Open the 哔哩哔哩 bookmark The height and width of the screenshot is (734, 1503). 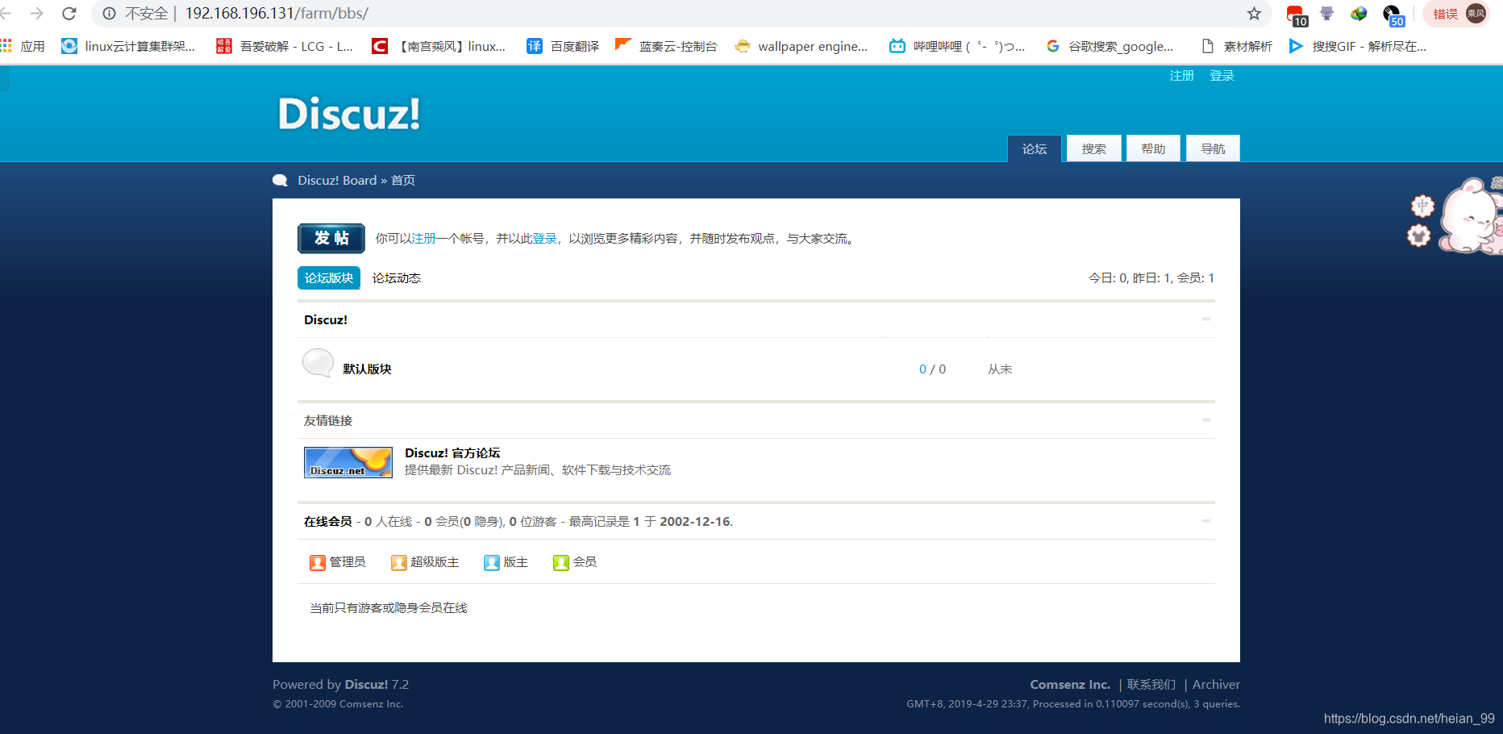pos(957,46)
